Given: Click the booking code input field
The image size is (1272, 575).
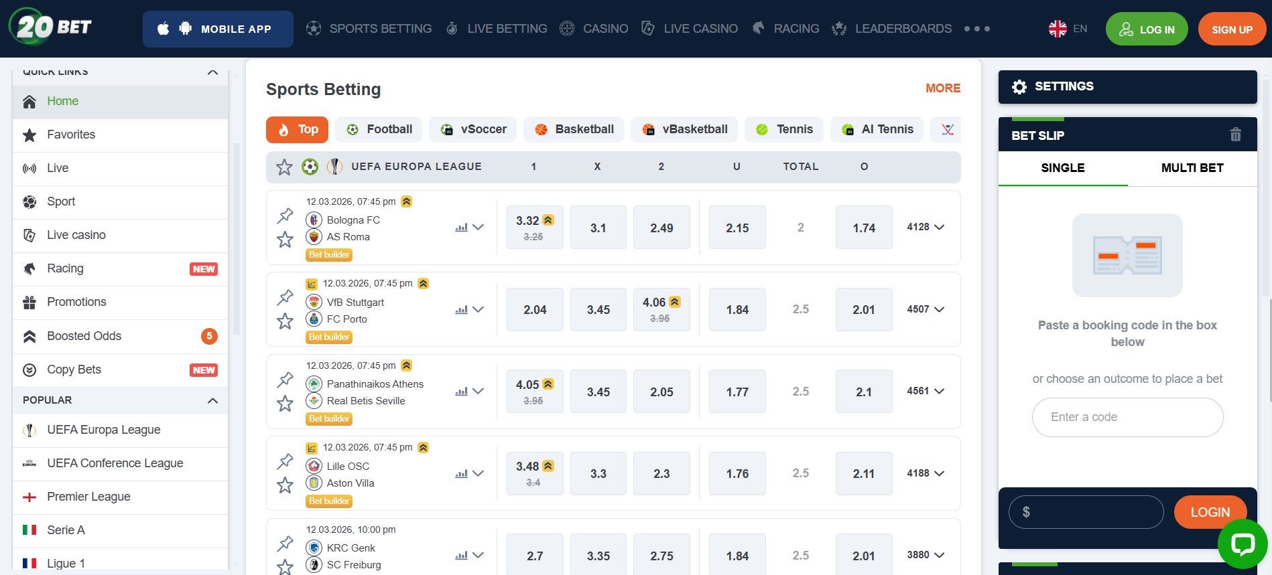Looking at the screenshot, I should point(1127,417).
